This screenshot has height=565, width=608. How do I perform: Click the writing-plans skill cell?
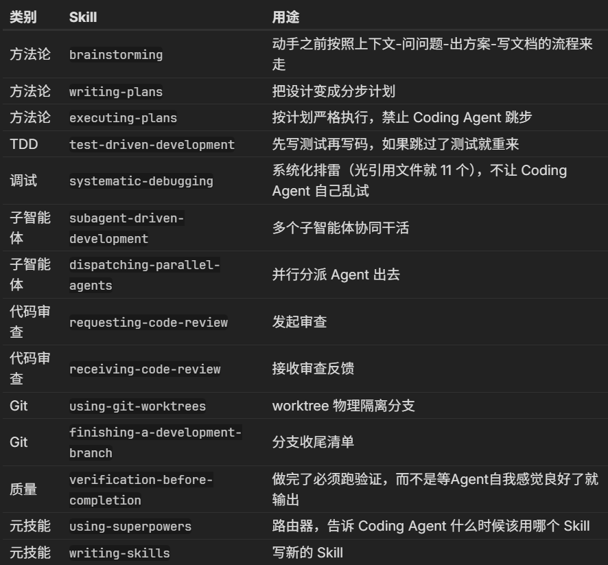click(116, 91)
